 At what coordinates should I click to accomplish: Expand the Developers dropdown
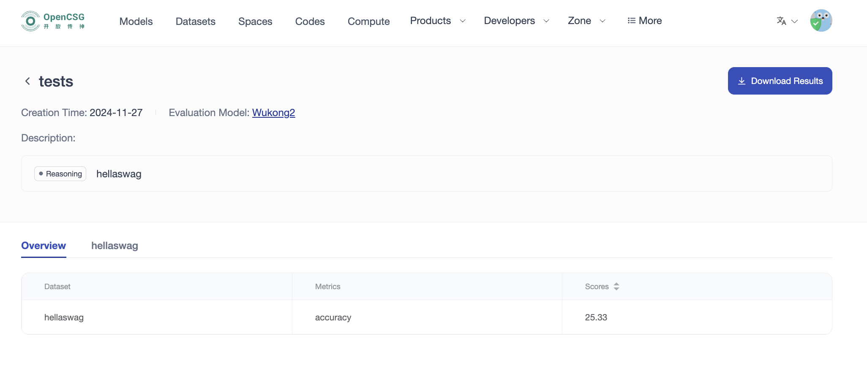516,21
